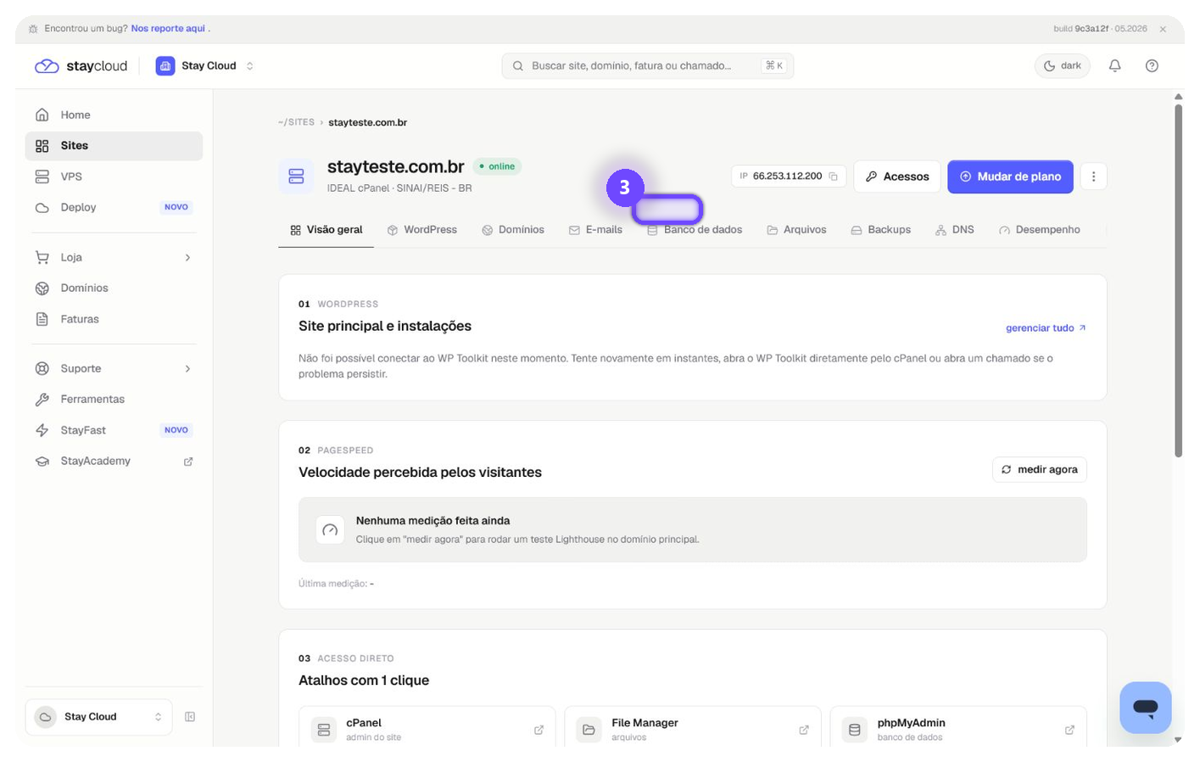Switch to the Backups tab
Screen dimensions: 1200x762
pos(880,230)
